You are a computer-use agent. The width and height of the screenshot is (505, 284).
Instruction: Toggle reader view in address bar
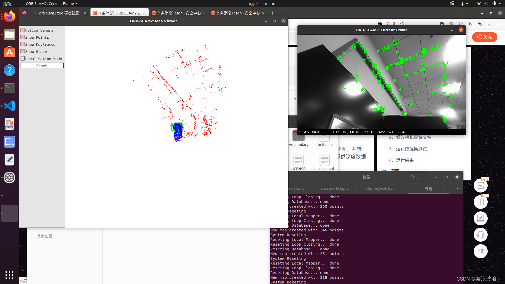(x=387, y=24)
